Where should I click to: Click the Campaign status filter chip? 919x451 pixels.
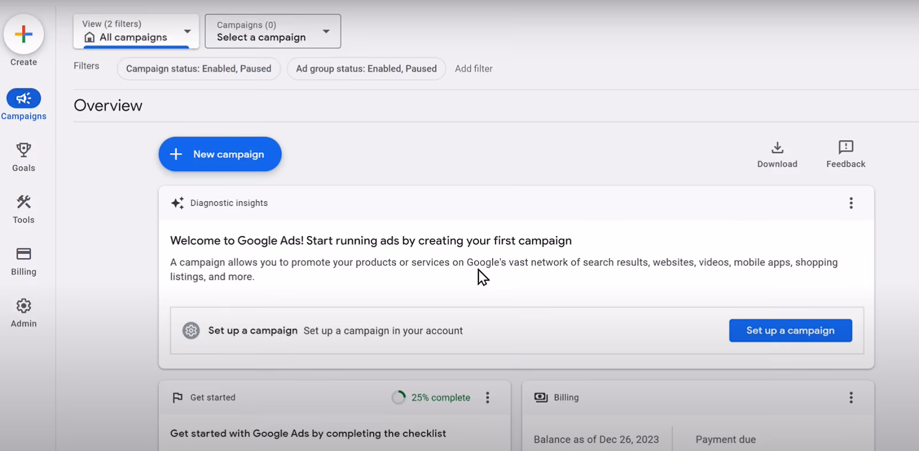199,69
